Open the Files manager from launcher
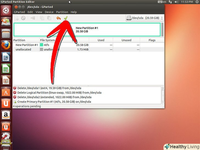 click(6, 34)
